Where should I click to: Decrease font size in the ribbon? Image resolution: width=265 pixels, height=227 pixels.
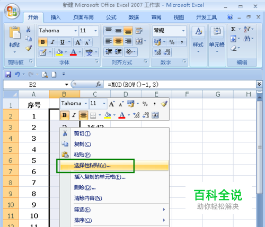(87, 42)
